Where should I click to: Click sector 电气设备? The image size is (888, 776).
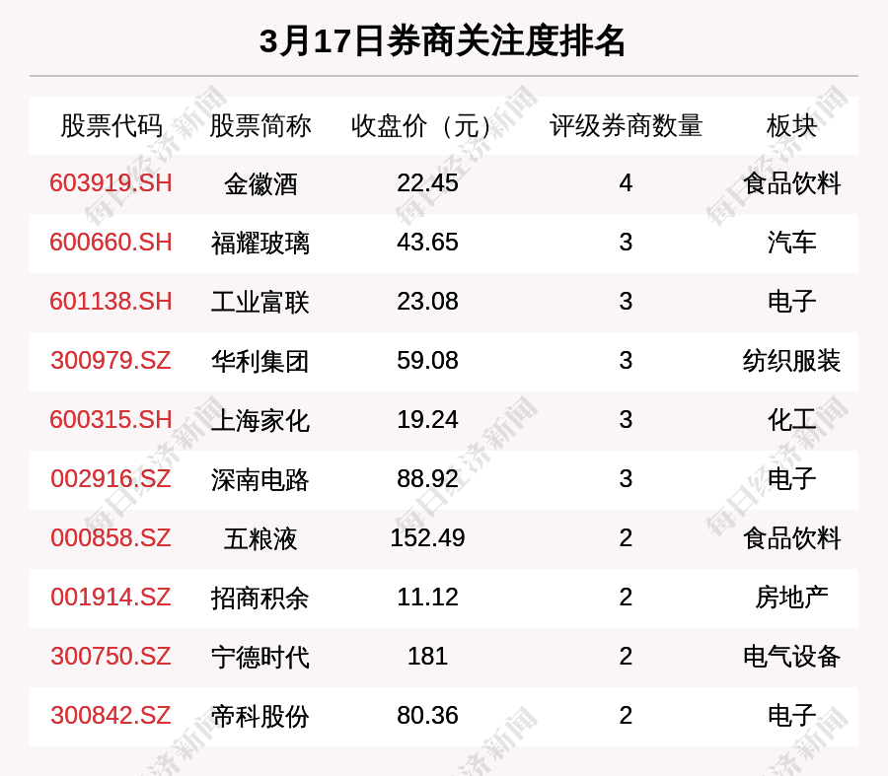pos(791,657)
